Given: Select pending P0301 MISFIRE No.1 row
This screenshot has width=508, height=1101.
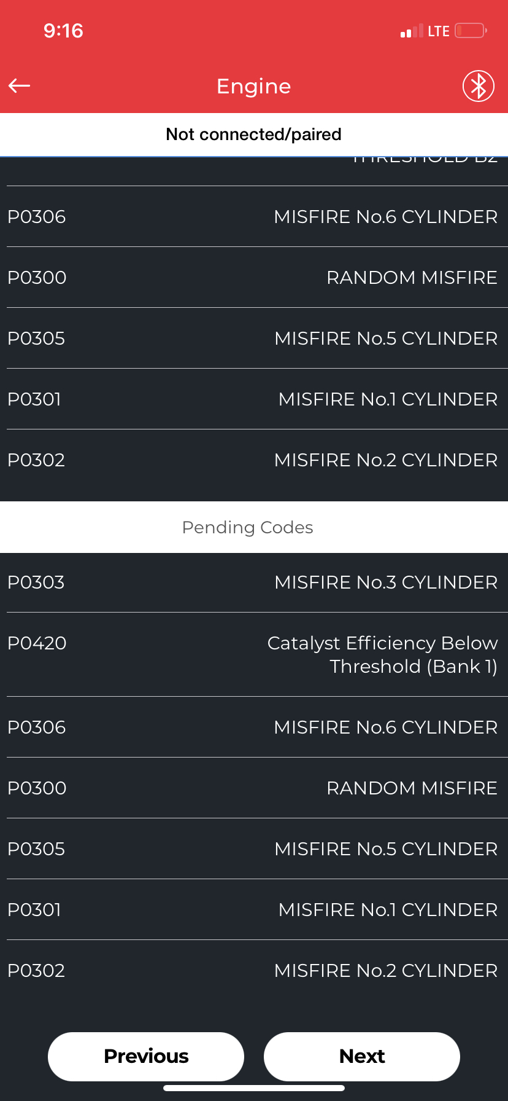Looking at the screenshot, I should 254,910.
